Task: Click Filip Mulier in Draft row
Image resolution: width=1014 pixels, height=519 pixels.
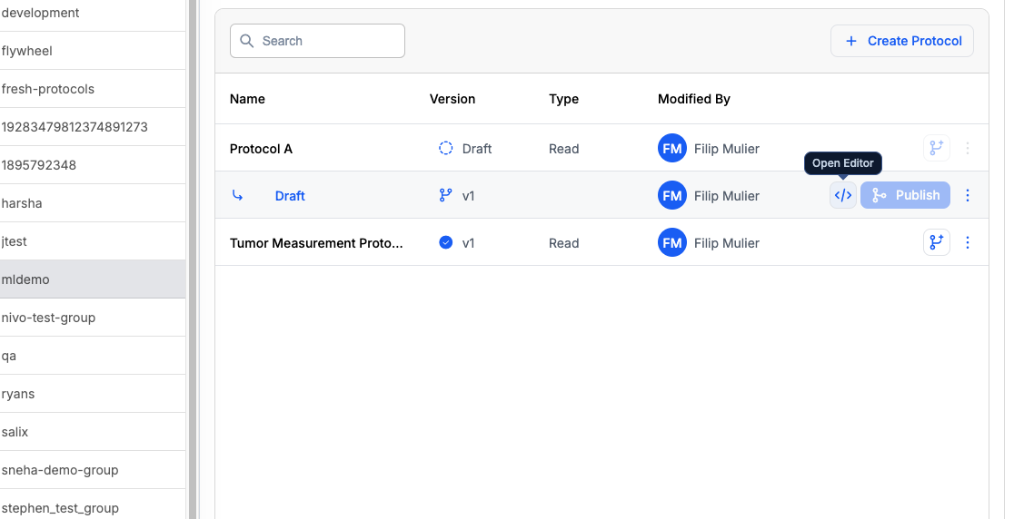Action: click(726, 196)
